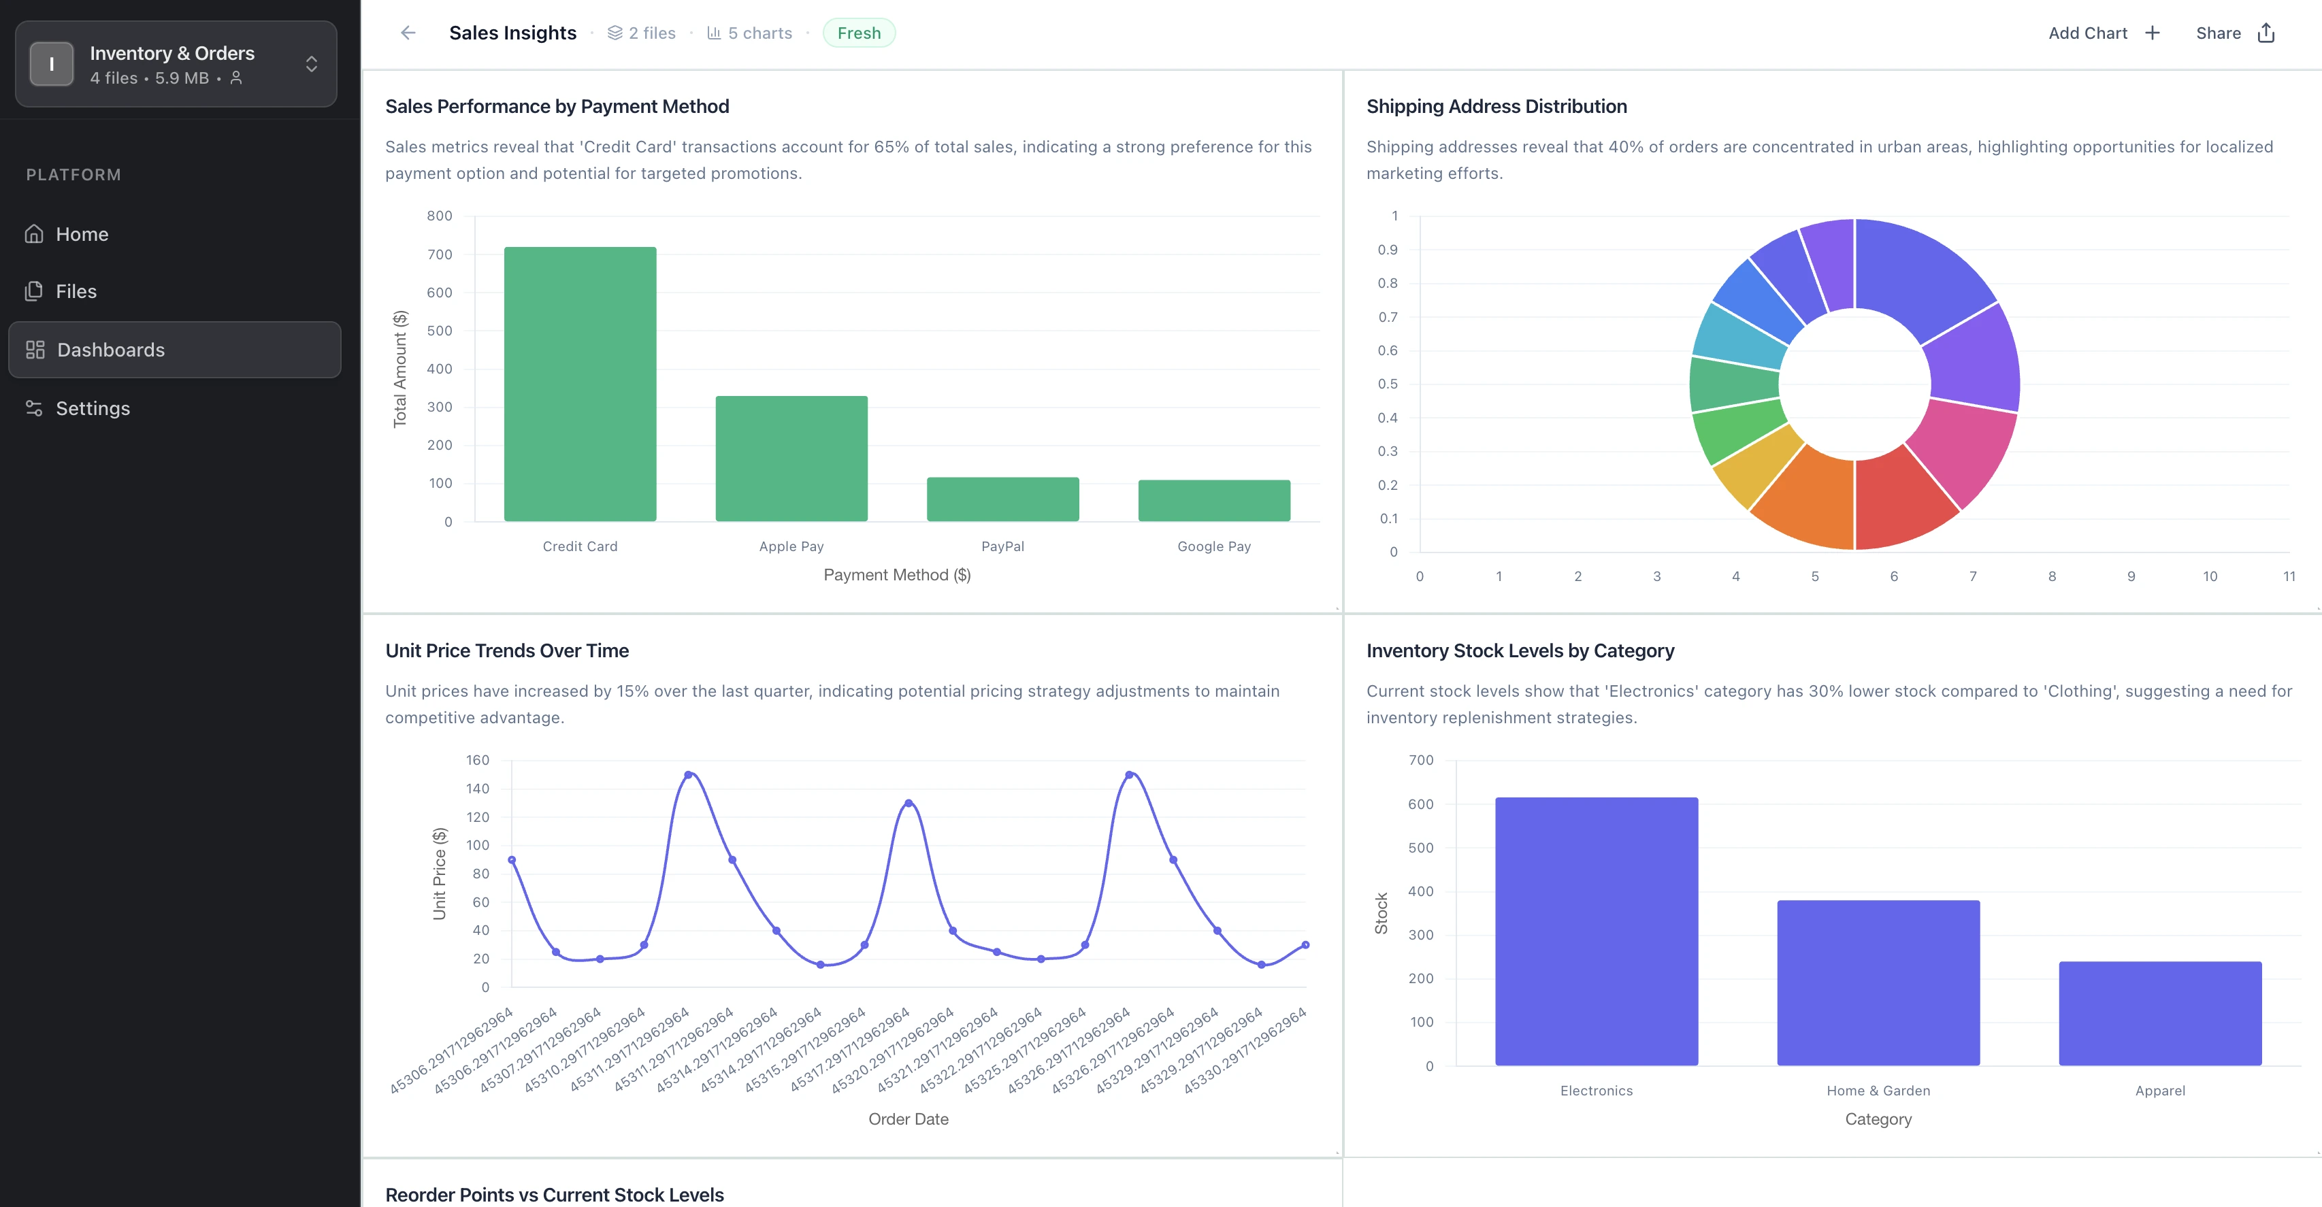
Task: Click the Share button
Action: point(2219,33)
